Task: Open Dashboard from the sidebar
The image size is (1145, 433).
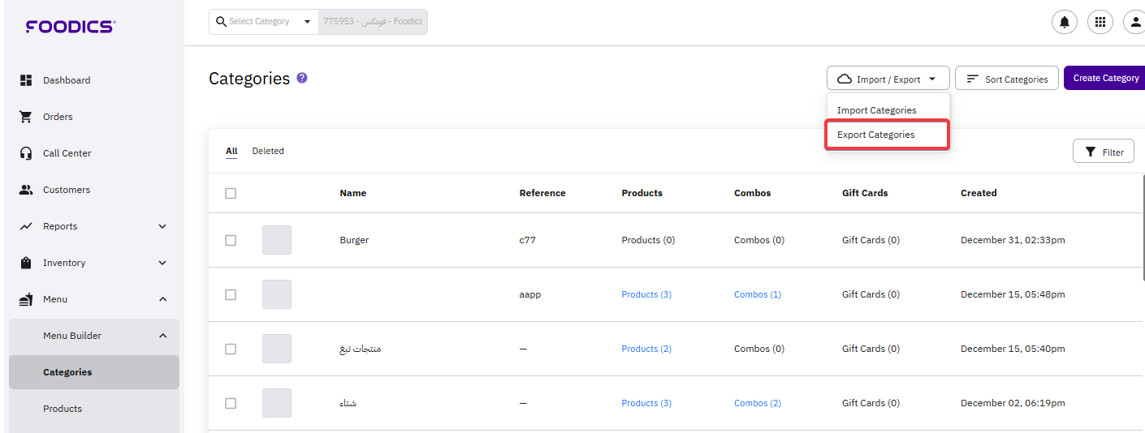Action: coord(67,80)
